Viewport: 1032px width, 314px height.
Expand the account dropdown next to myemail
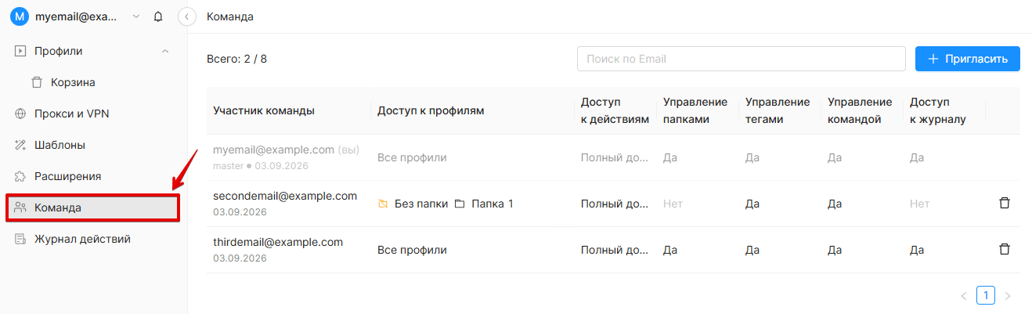click(137, 16)
